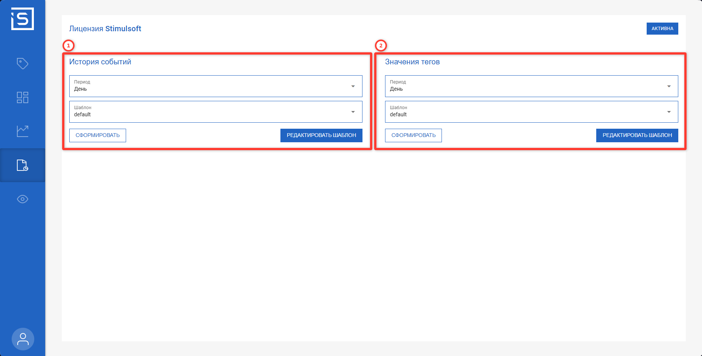702x356 pixels.
Task: Open the dashboards sidebar icon
Action: (x=23, y=97)
